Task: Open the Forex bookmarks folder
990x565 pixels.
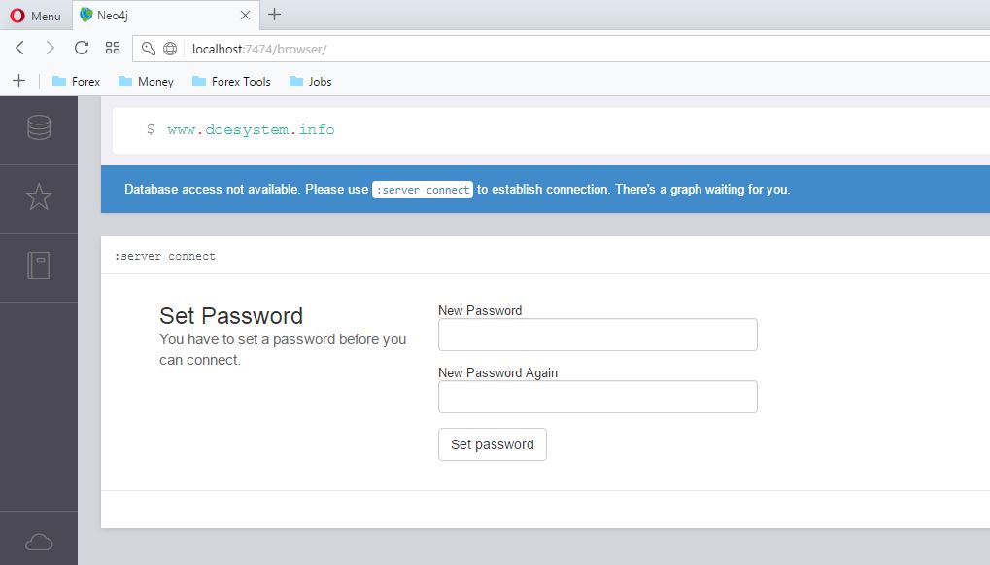Action: [76, 82]
